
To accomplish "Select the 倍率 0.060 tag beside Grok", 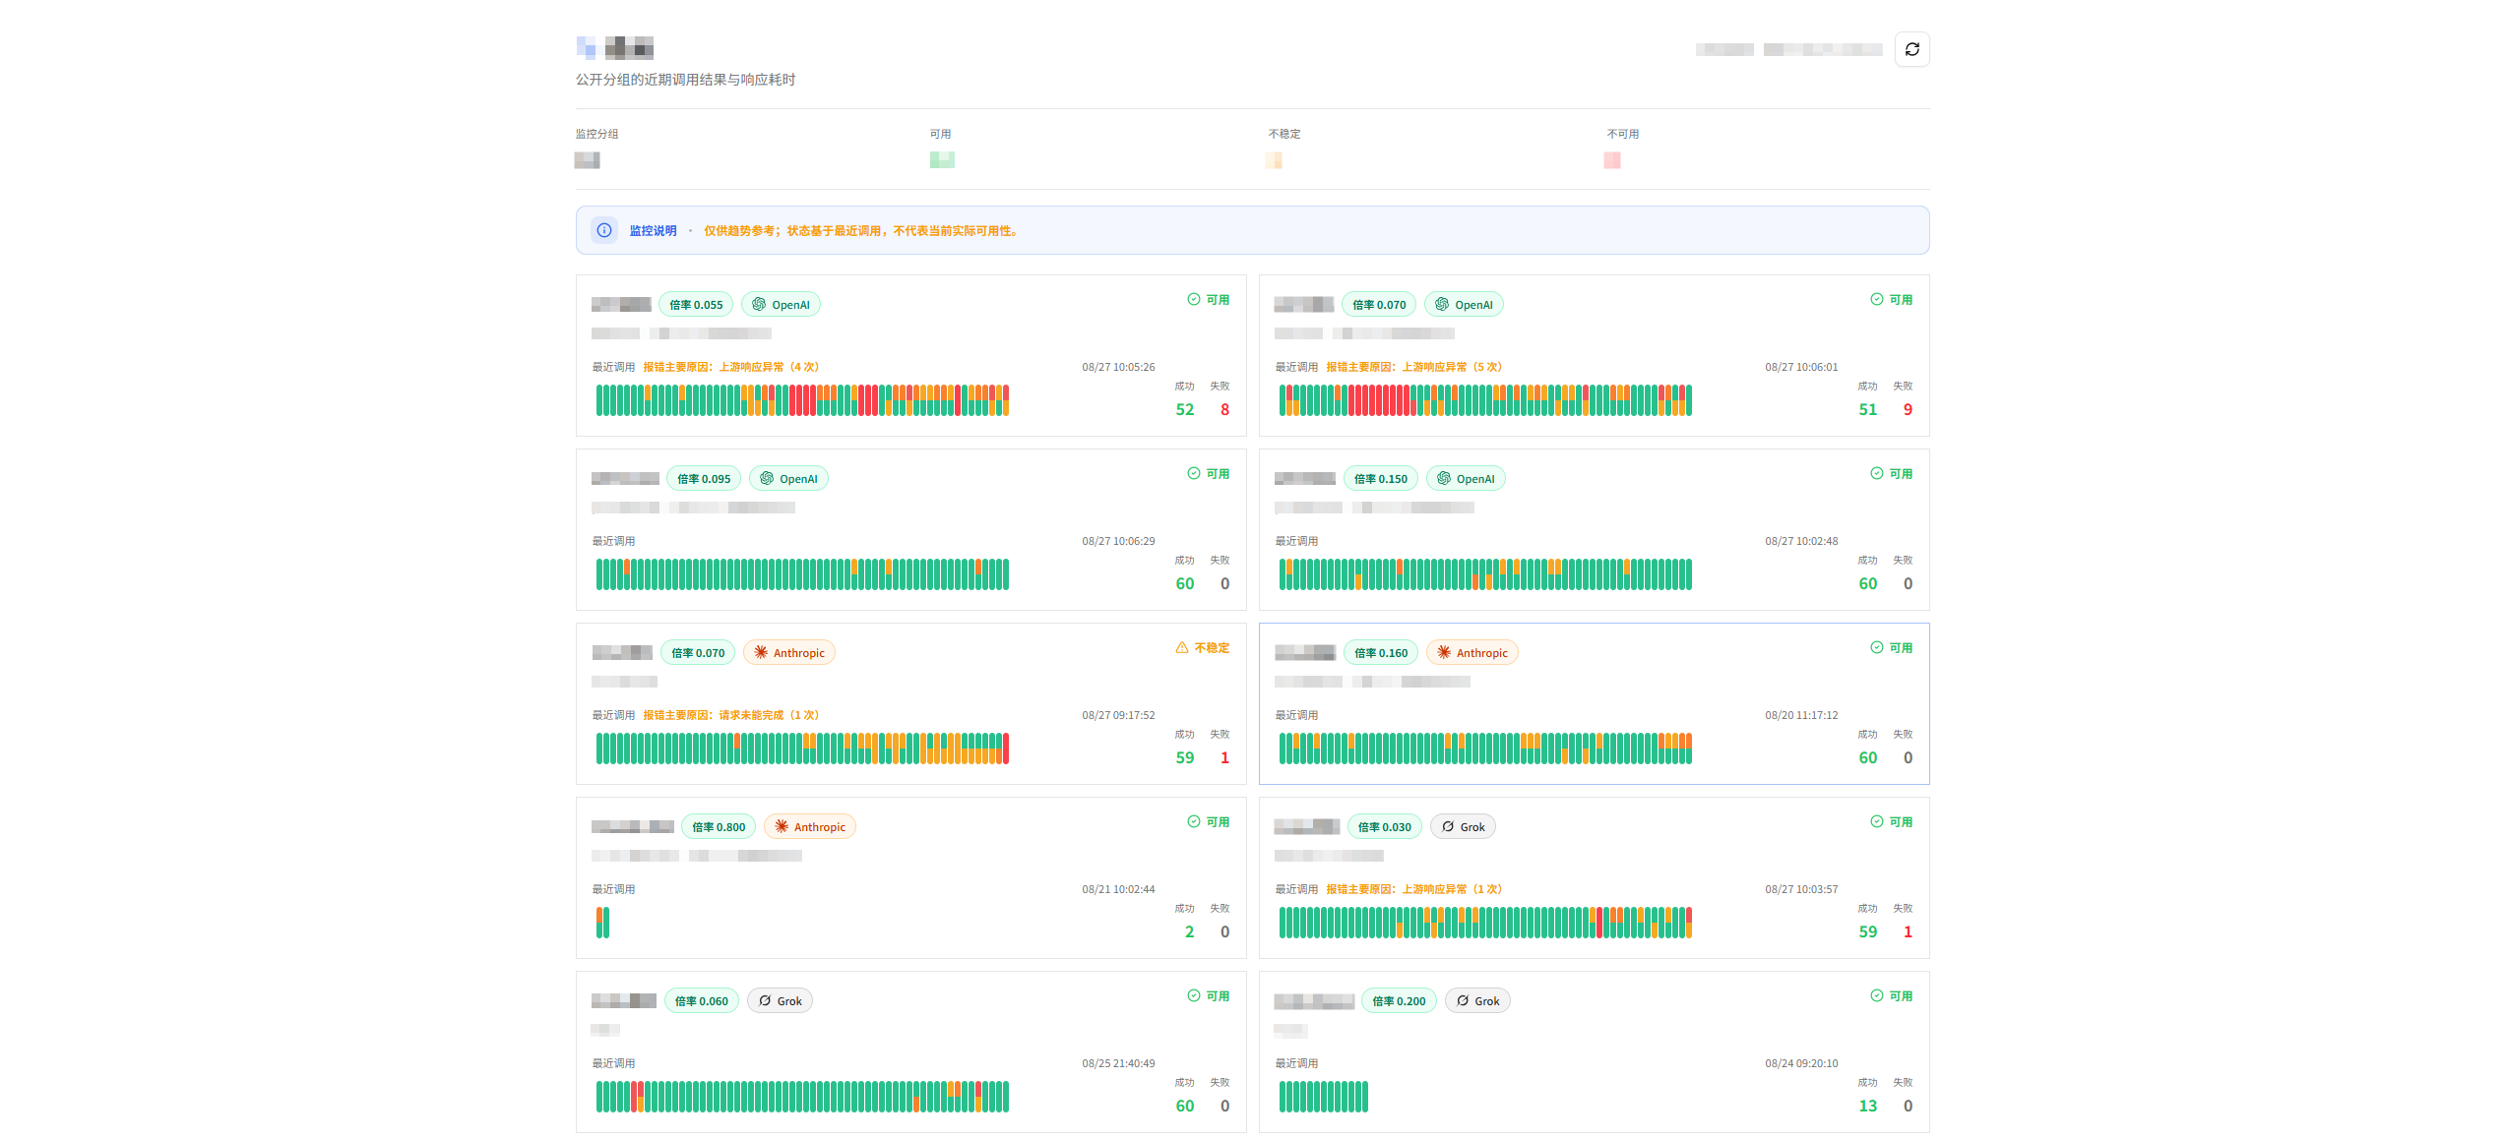I will (702, 1001).
